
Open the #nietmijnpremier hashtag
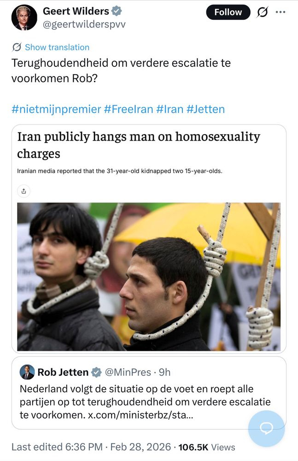tap(56, 109)
